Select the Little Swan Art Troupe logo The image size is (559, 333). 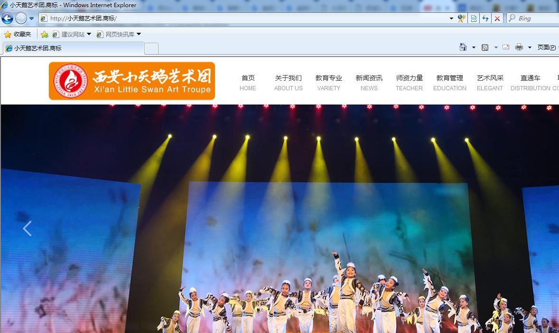(131, 81)
